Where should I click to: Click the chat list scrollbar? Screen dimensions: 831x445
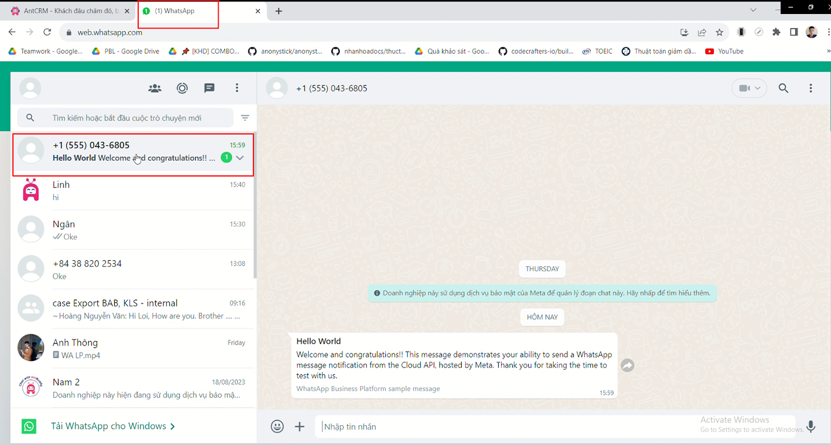(x=255, y=205)
